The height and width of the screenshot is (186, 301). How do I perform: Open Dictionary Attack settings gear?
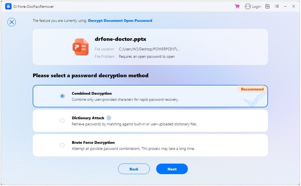coord(109,118)
